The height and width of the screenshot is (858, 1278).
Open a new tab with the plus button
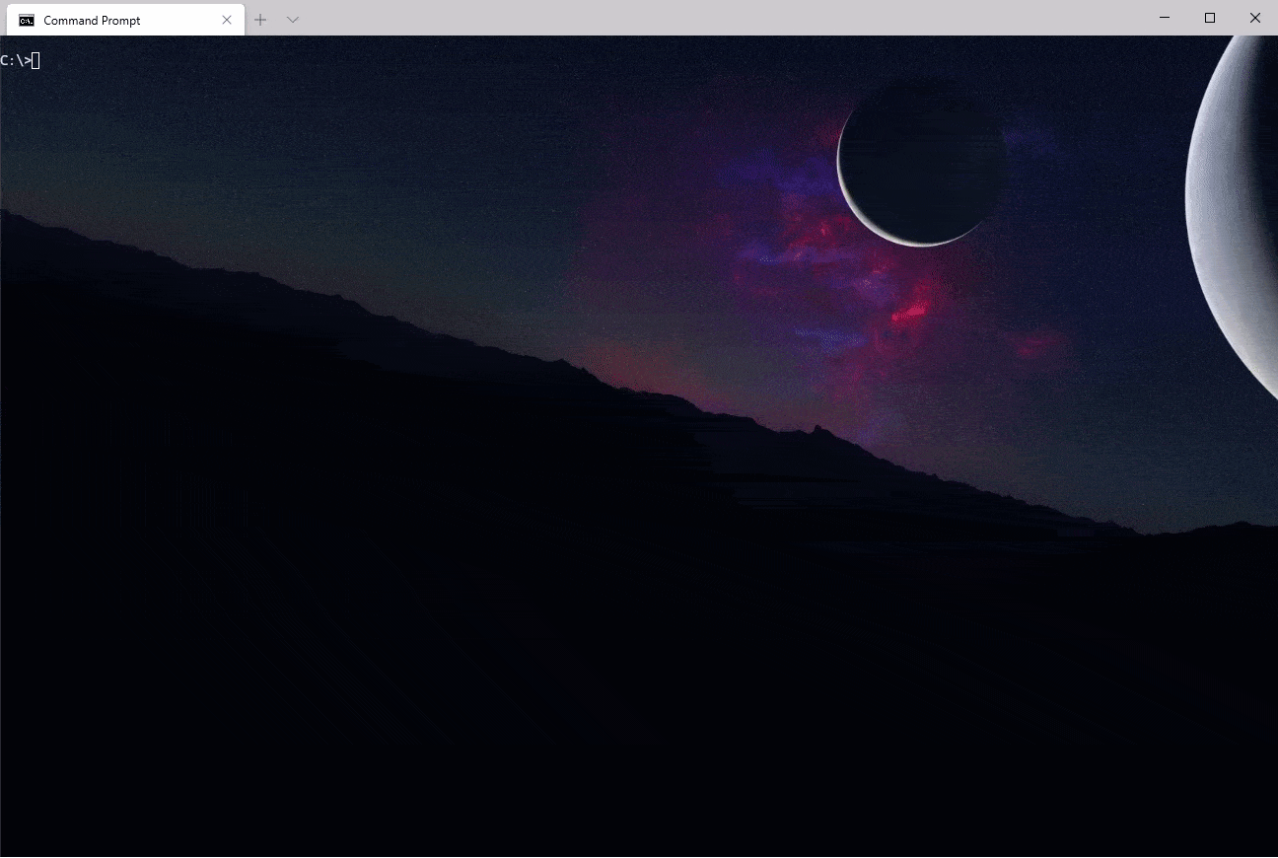260,20
